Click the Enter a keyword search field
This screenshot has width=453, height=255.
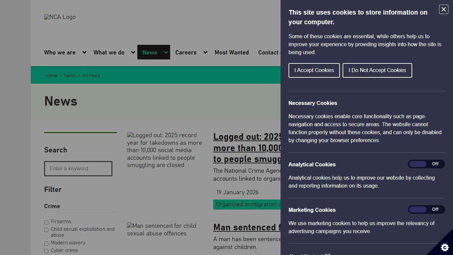pyautogui.click(x=78, y=169)
